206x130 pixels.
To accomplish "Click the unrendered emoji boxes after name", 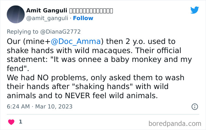I will (x=91, y=11).
